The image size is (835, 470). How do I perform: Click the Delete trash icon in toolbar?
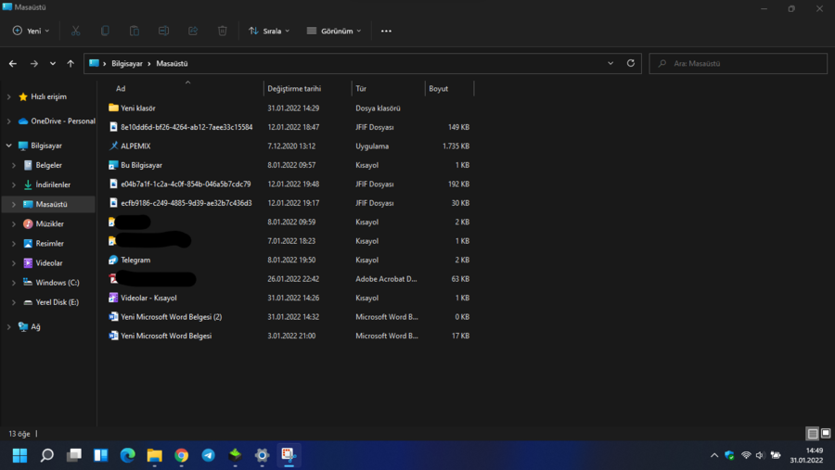[x=222, y=31]
